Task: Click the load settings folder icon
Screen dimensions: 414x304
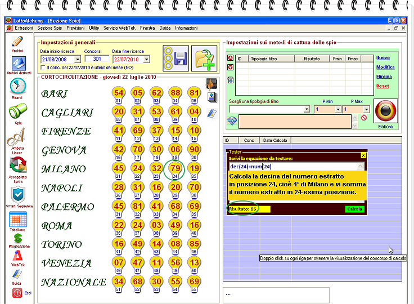Action: [204, 58]
